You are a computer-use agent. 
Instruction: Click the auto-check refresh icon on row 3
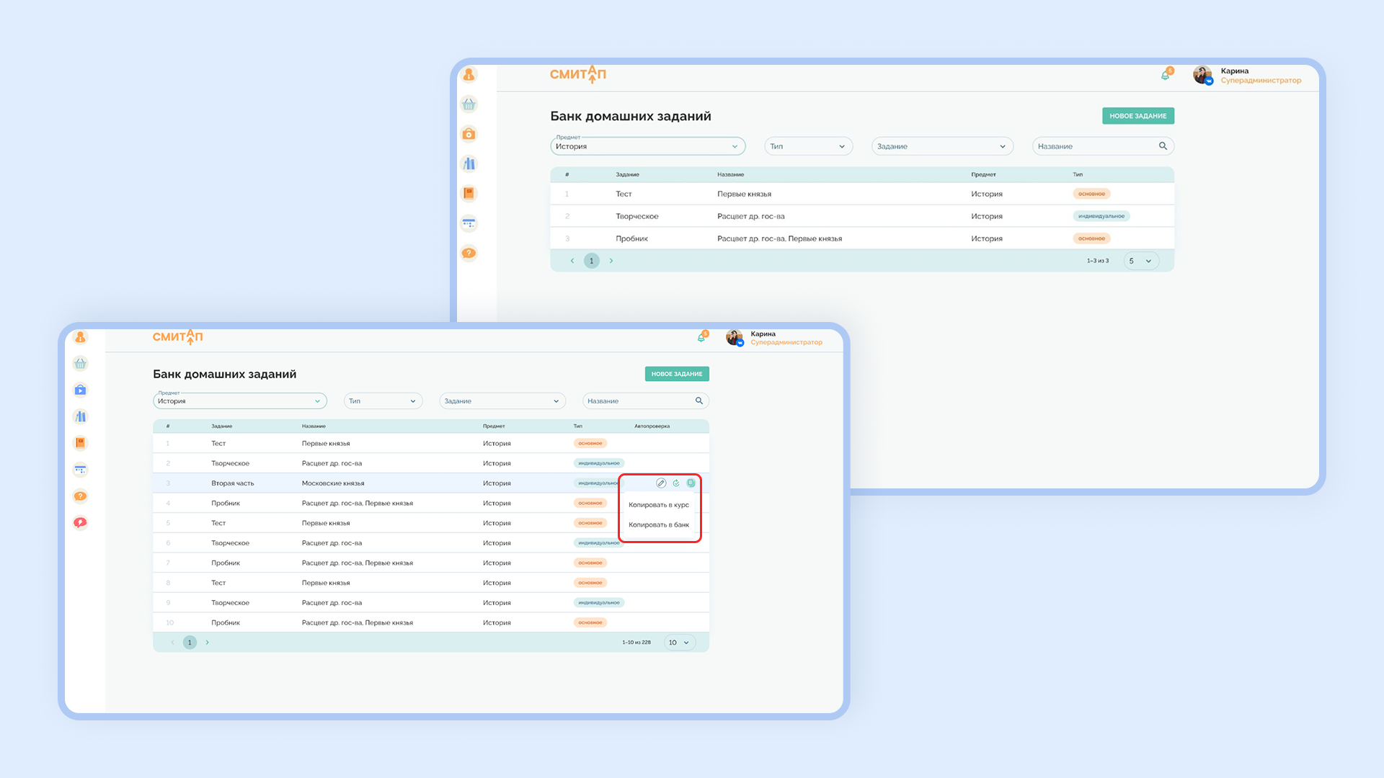(x=676, y=483)
